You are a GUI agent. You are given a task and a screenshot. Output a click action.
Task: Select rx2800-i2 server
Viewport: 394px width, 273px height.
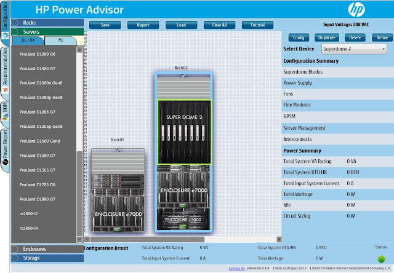(x=28, y=214)
